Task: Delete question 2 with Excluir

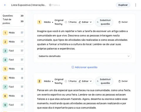Action: pyautogui.click(x=123, y=81)
